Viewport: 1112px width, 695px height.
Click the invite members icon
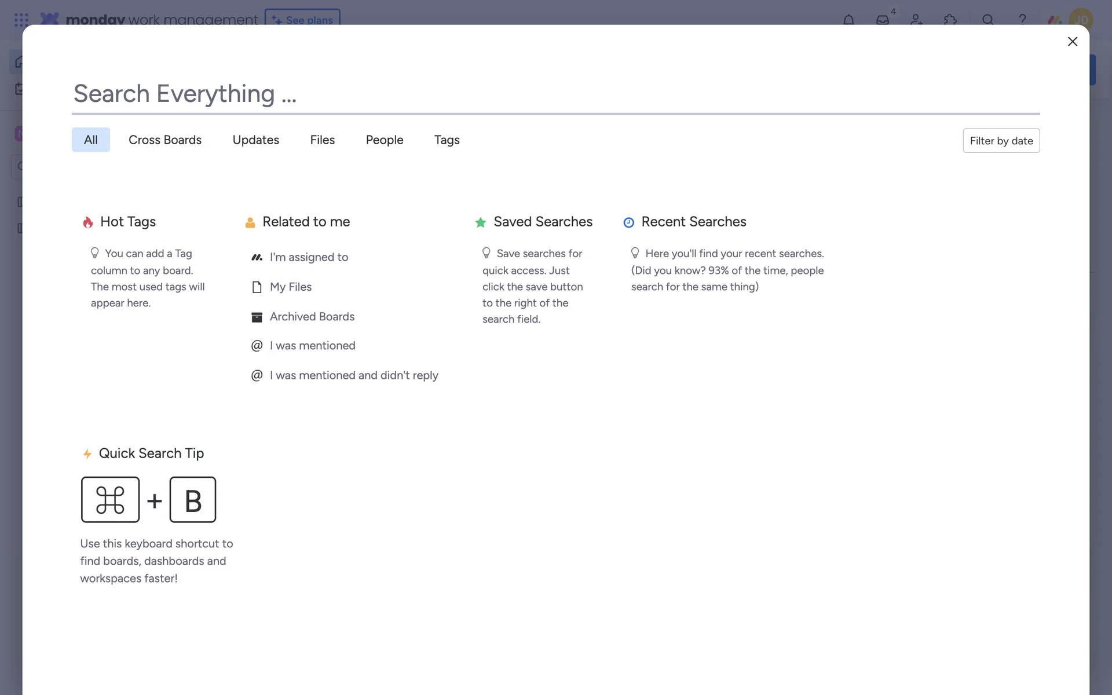pyautogui.click(x=916, y=20)
